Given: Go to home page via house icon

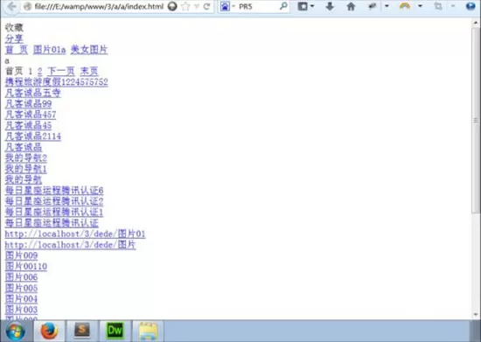Looking at the screenshot, I should click(x=351, y=6).
